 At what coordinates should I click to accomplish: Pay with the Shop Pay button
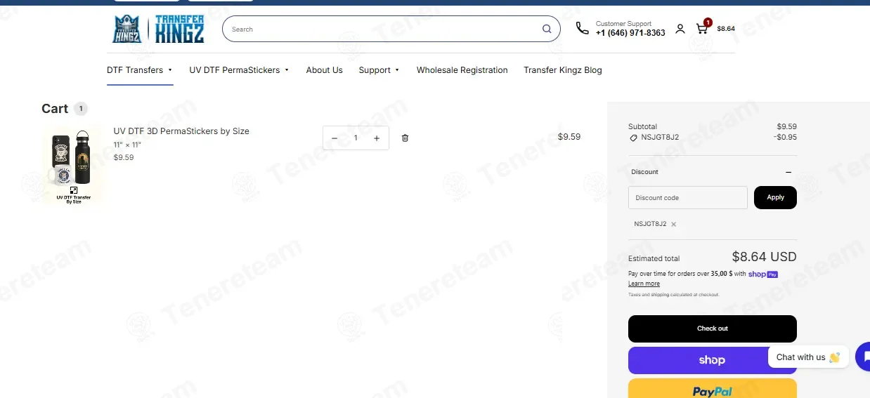pos(712,360)
